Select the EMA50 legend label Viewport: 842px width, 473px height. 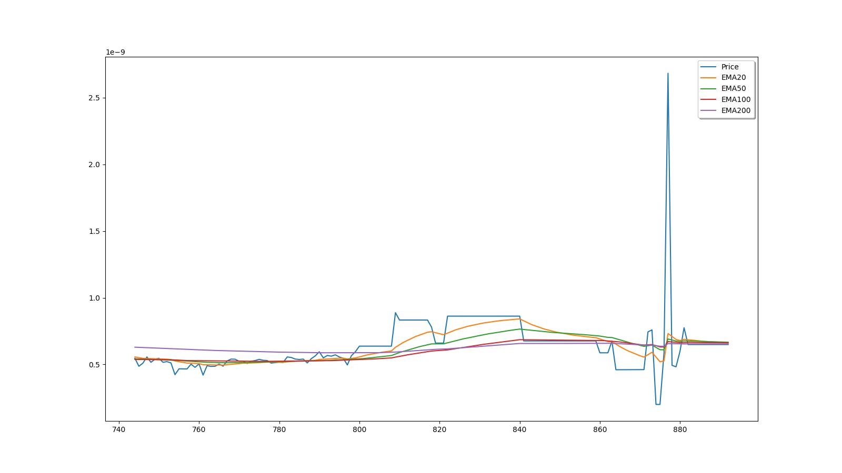733,89
